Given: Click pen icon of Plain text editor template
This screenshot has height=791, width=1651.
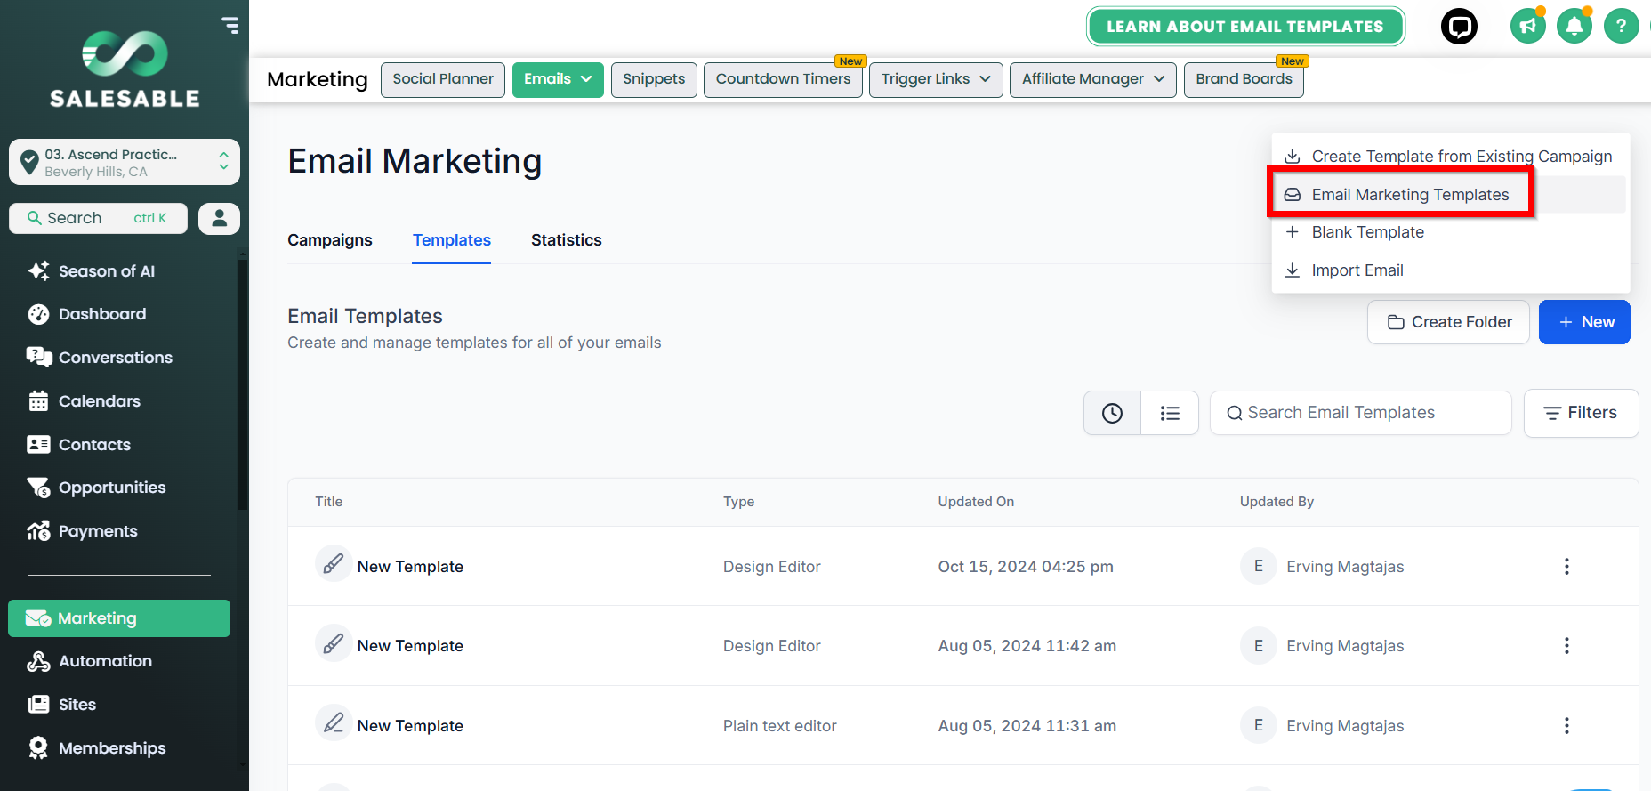Looking at the screenshot, I should pyautogui.click(x=334, y=722).
